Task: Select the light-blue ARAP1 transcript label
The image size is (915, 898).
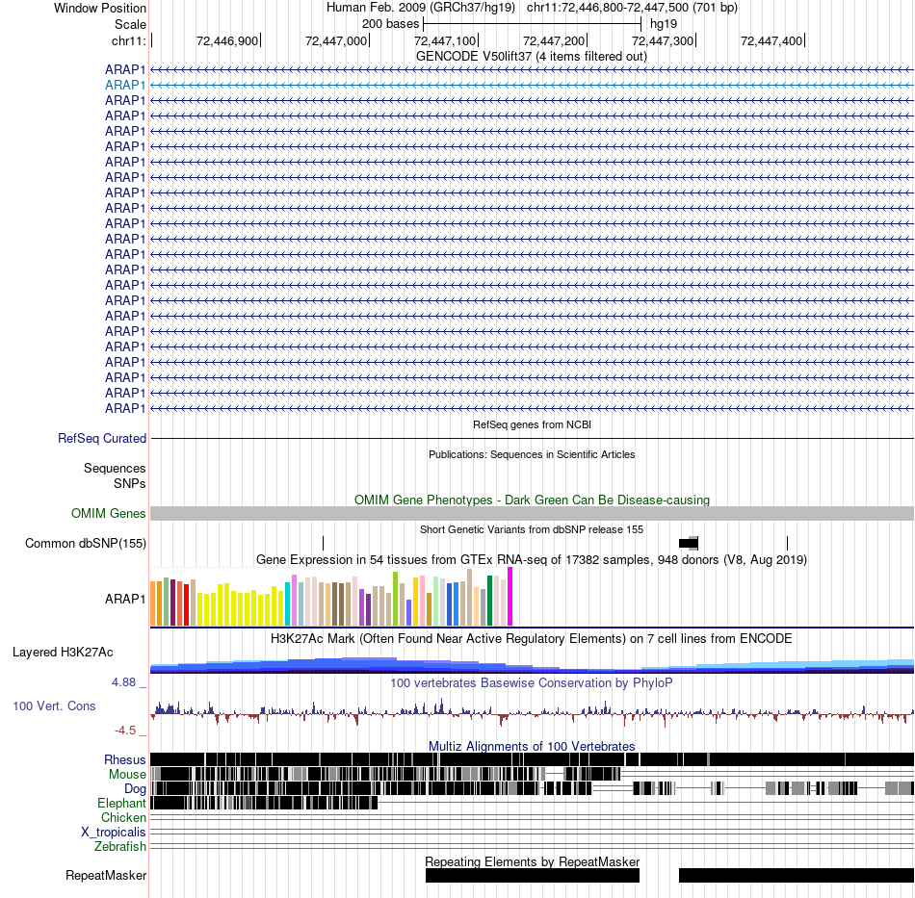Action: [x=125, y=85]
